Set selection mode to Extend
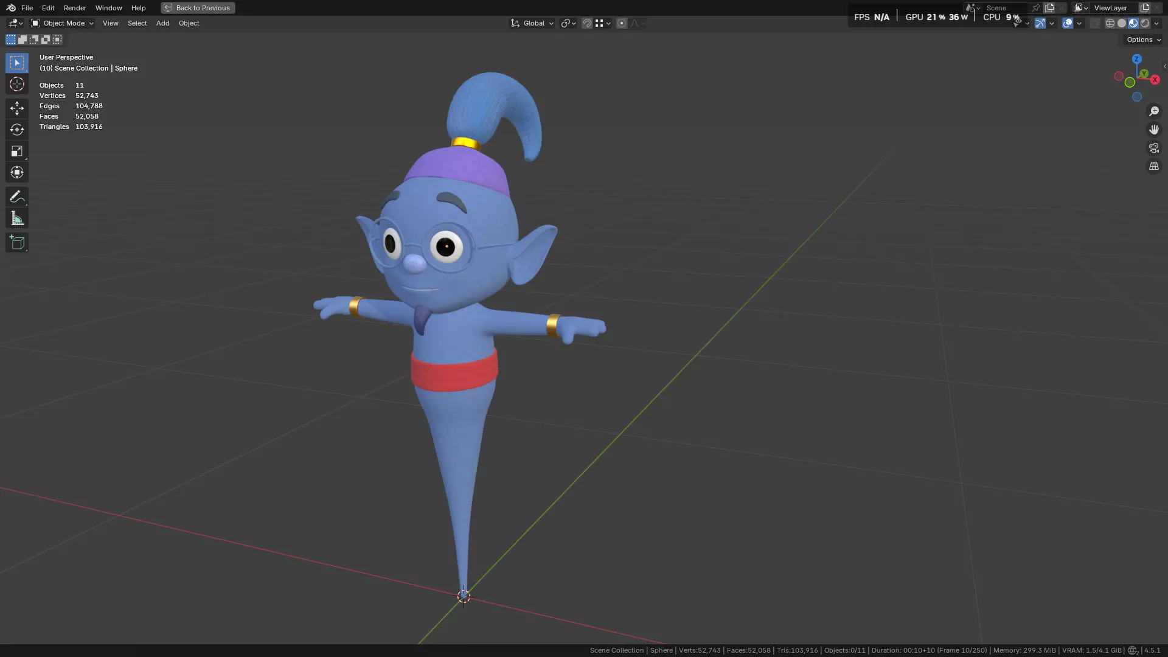The height and width of the screenshot is (657, 1168). pos(23,40)
